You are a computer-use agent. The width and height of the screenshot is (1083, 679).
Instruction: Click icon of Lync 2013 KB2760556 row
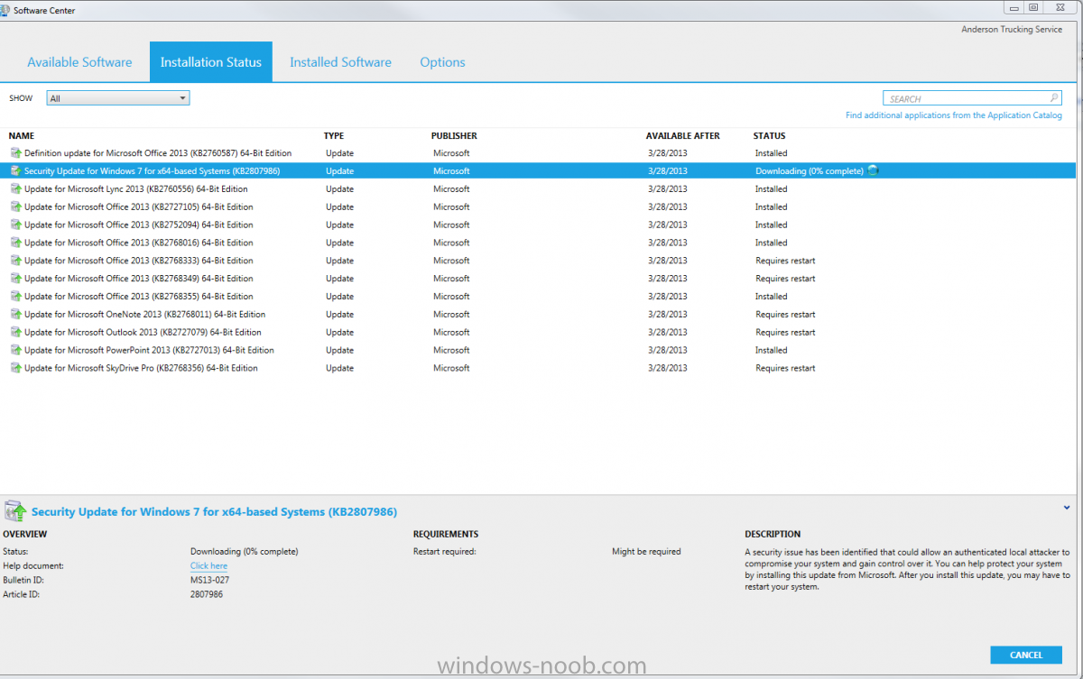click(x=15, y=189)
